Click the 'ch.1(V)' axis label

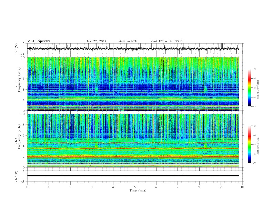tap(17, 49)
